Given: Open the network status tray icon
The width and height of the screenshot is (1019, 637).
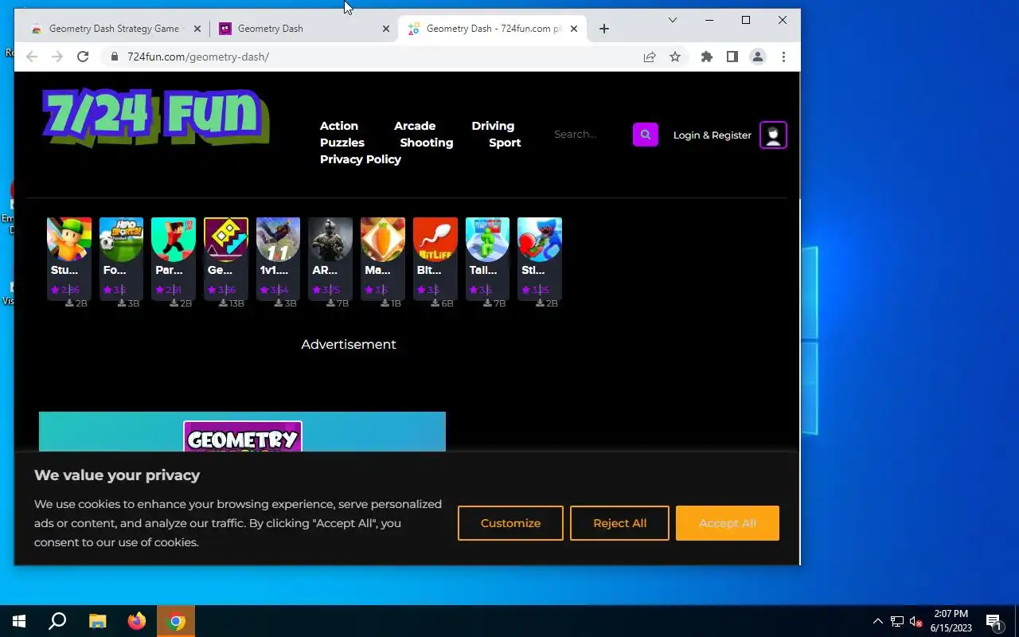Looking at the screenshot, I should point(897,621).
